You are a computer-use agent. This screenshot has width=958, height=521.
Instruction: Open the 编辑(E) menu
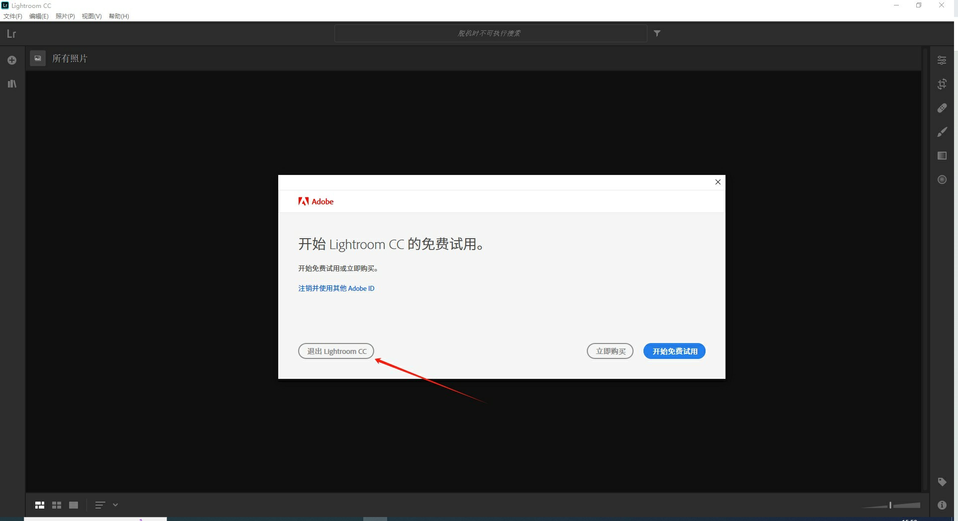[39, 16]
